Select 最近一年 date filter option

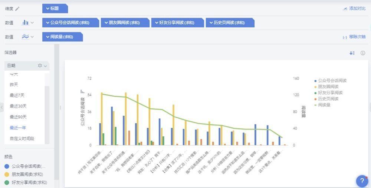click(18, 128)
